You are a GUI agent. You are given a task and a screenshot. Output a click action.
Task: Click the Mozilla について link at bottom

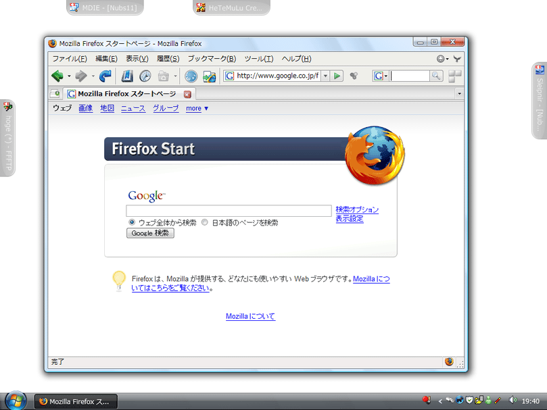[x=250, y=316]
